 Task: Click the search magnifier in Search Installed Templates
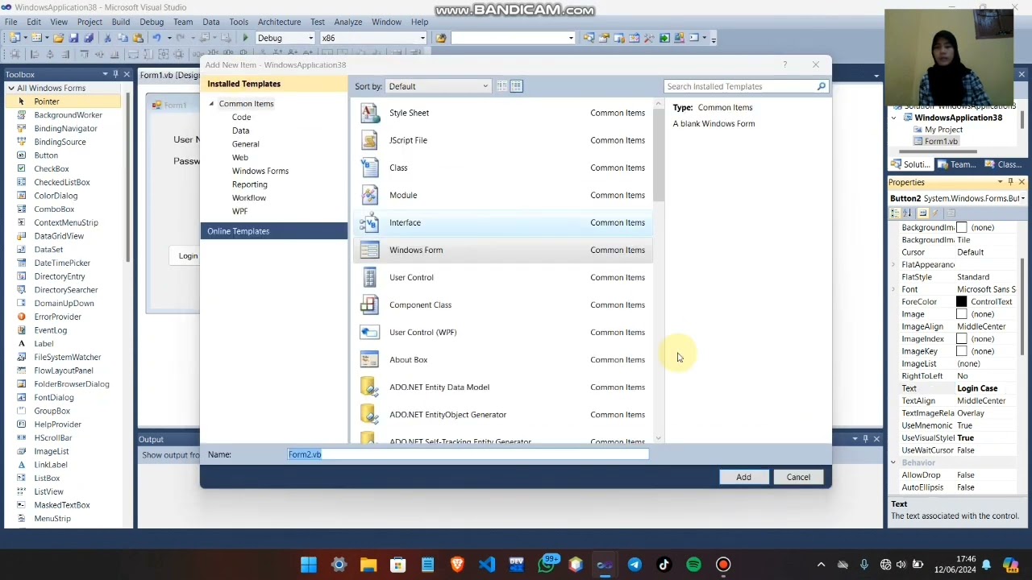(x=821, y=86)
